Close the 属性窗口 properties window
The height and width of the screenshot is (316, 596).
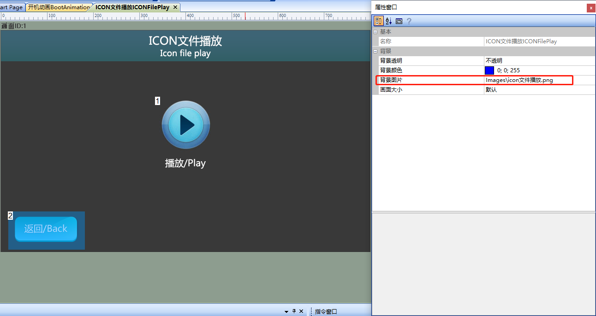(590, 8)
